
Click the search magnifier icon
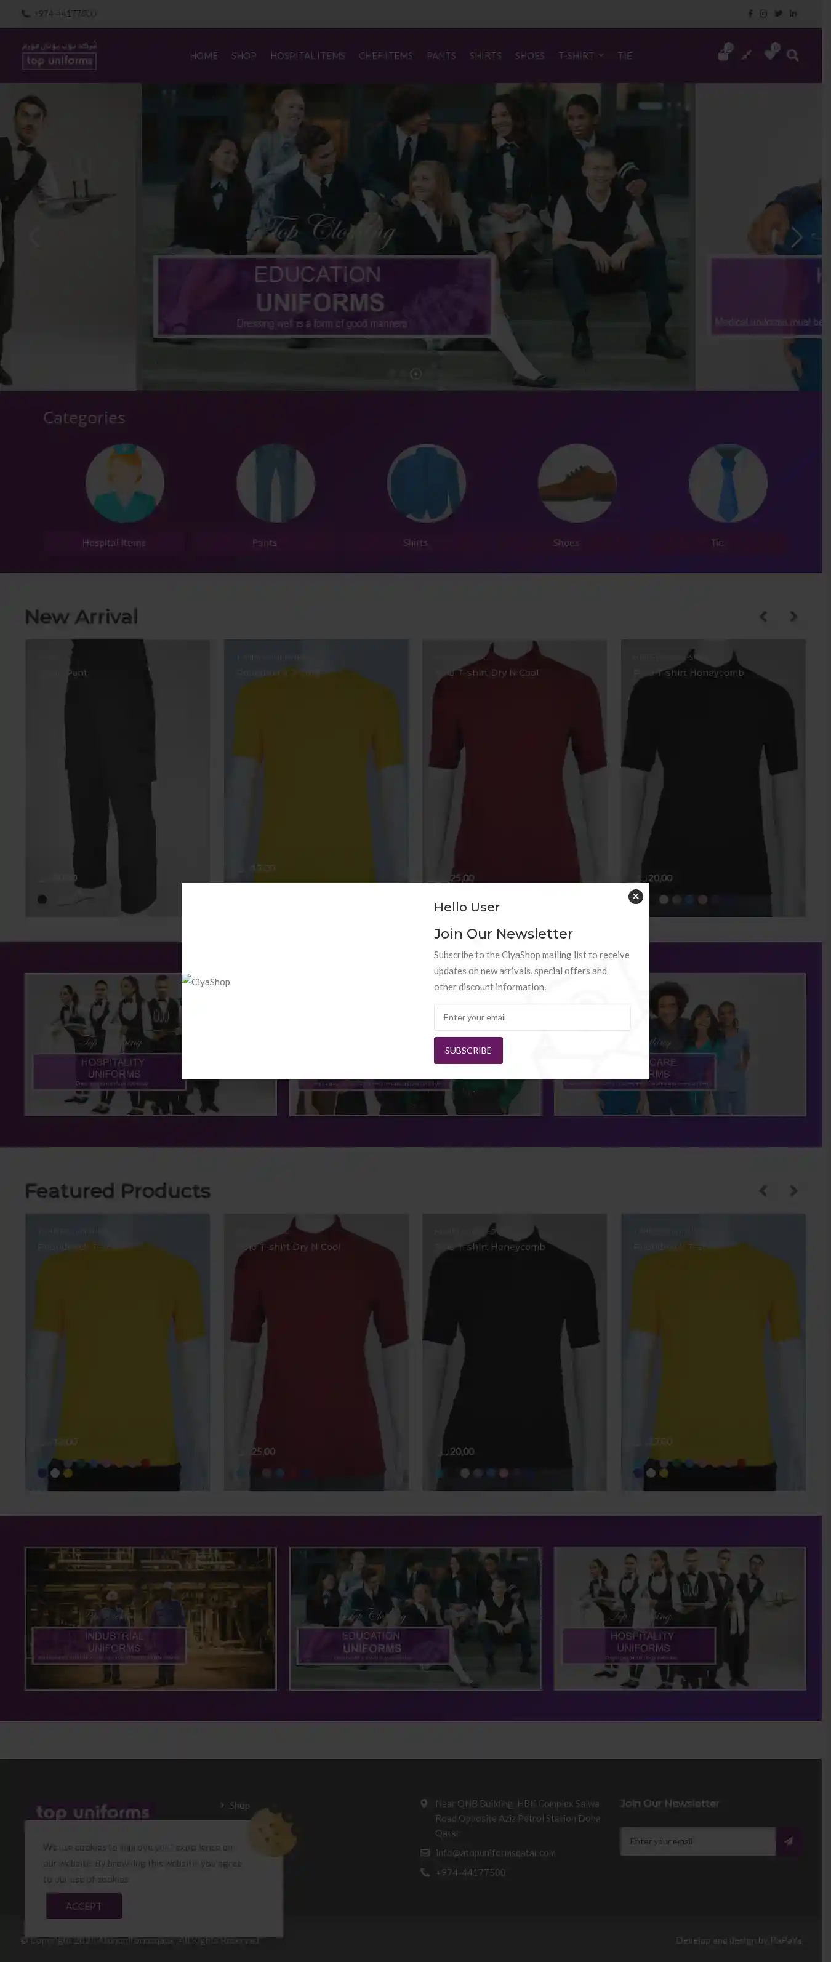click(793, 55)
